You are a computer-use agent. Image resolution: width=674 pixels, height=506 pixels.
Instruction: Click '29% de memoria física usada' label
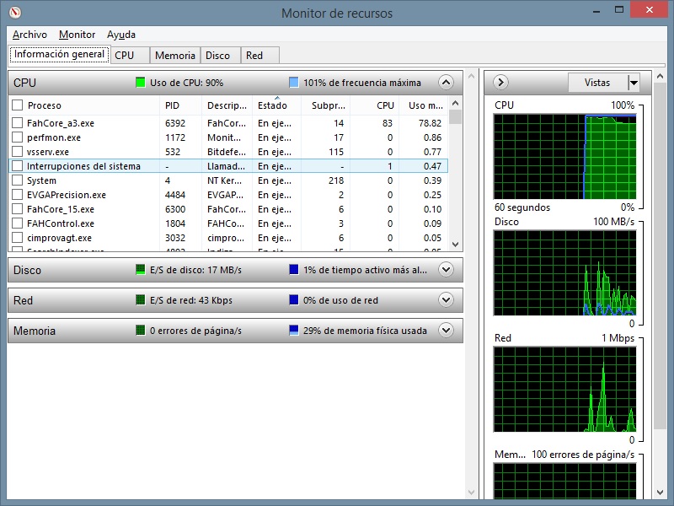[x=365, y=331]
